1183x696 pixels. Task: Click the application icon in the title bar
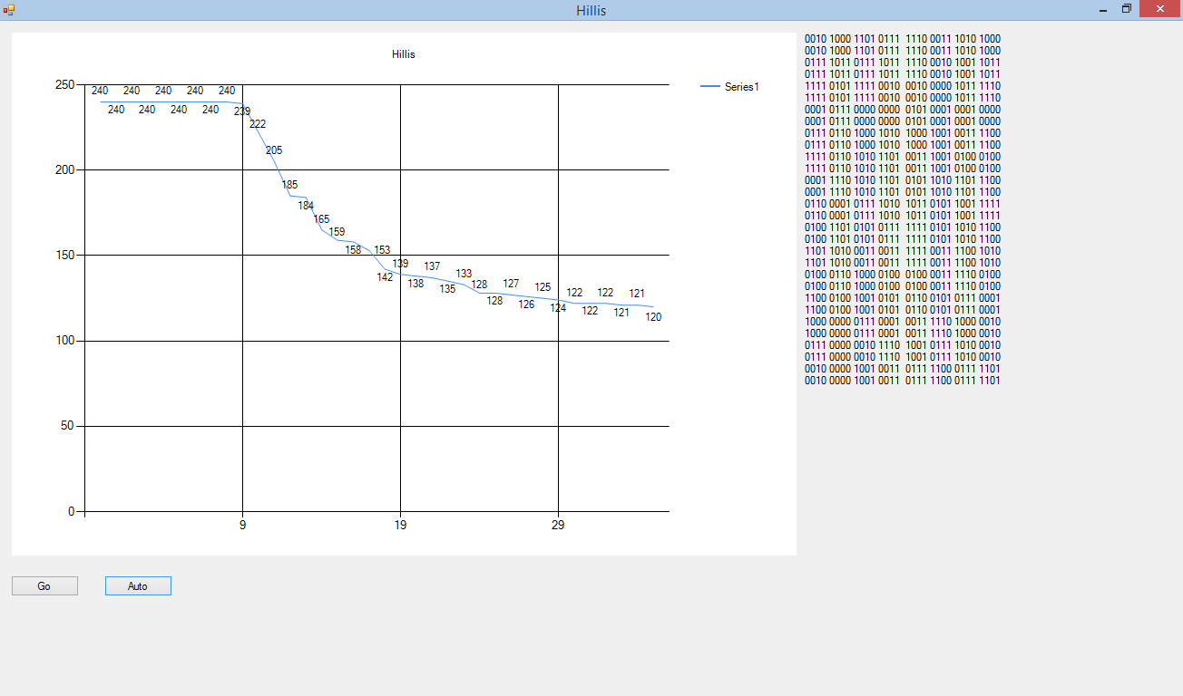[9, 10]
